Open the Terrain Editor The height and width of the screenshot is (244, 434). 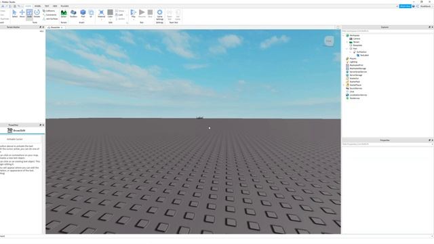tap(64, 14)
